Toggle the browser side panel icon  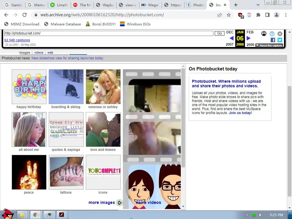pyautogui.click(x=267, y=15)
